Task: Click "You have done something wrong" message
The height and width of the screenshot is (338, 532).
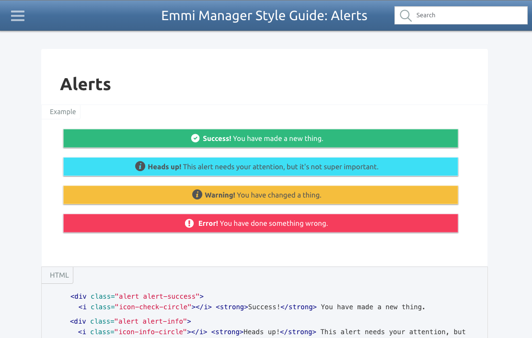Action: [274, 223]
